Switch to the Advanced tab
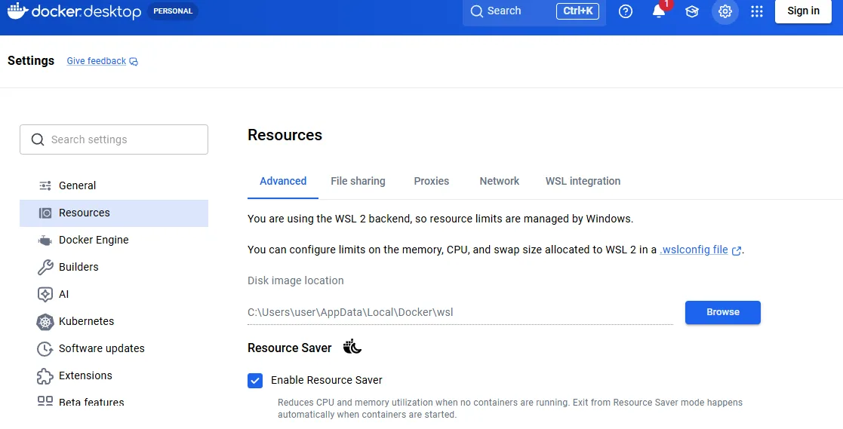Viewport: 843px width, 429px height. point(283,182)
